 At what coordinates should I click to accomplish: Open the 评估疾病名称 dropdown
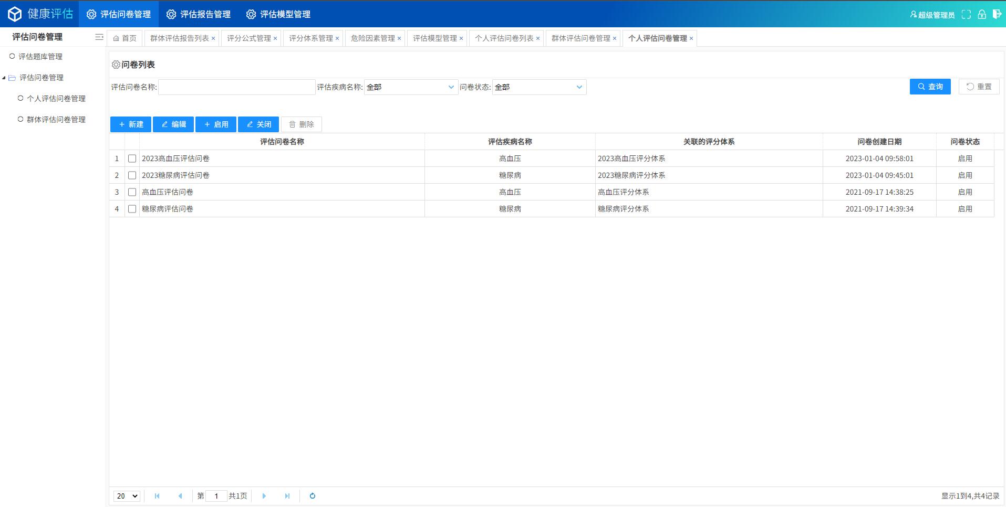(x=411, y=87)
